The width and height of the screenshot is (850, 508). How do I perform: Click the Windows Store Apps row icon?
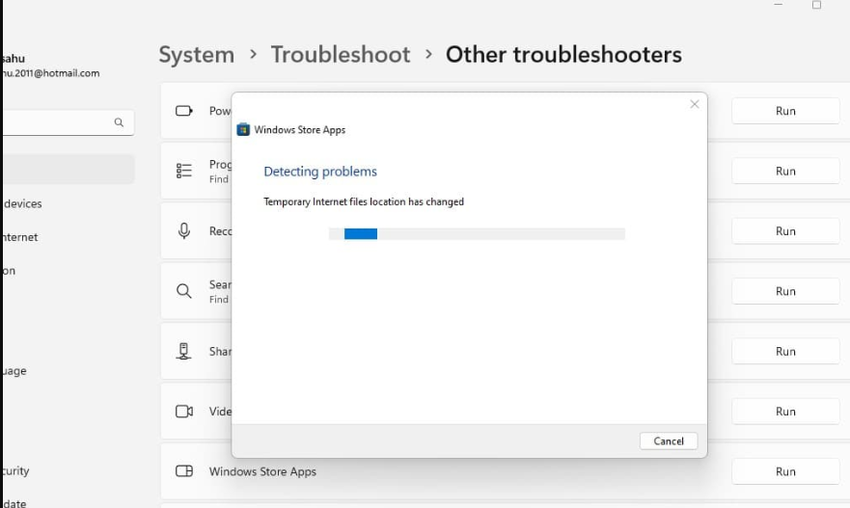tap(183, 470)
